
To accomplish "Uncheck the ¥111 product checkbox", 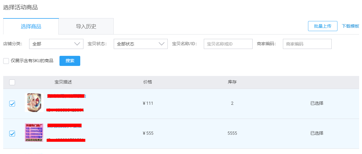I will coord(12,104).
